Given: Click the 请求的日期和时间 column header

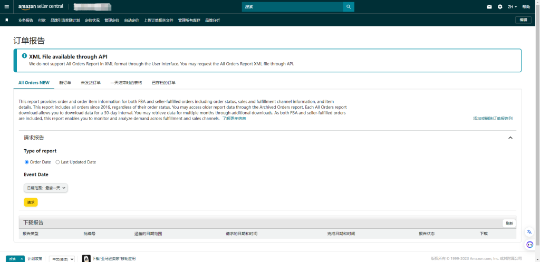Looking at the screenshot, I should 242,234.
